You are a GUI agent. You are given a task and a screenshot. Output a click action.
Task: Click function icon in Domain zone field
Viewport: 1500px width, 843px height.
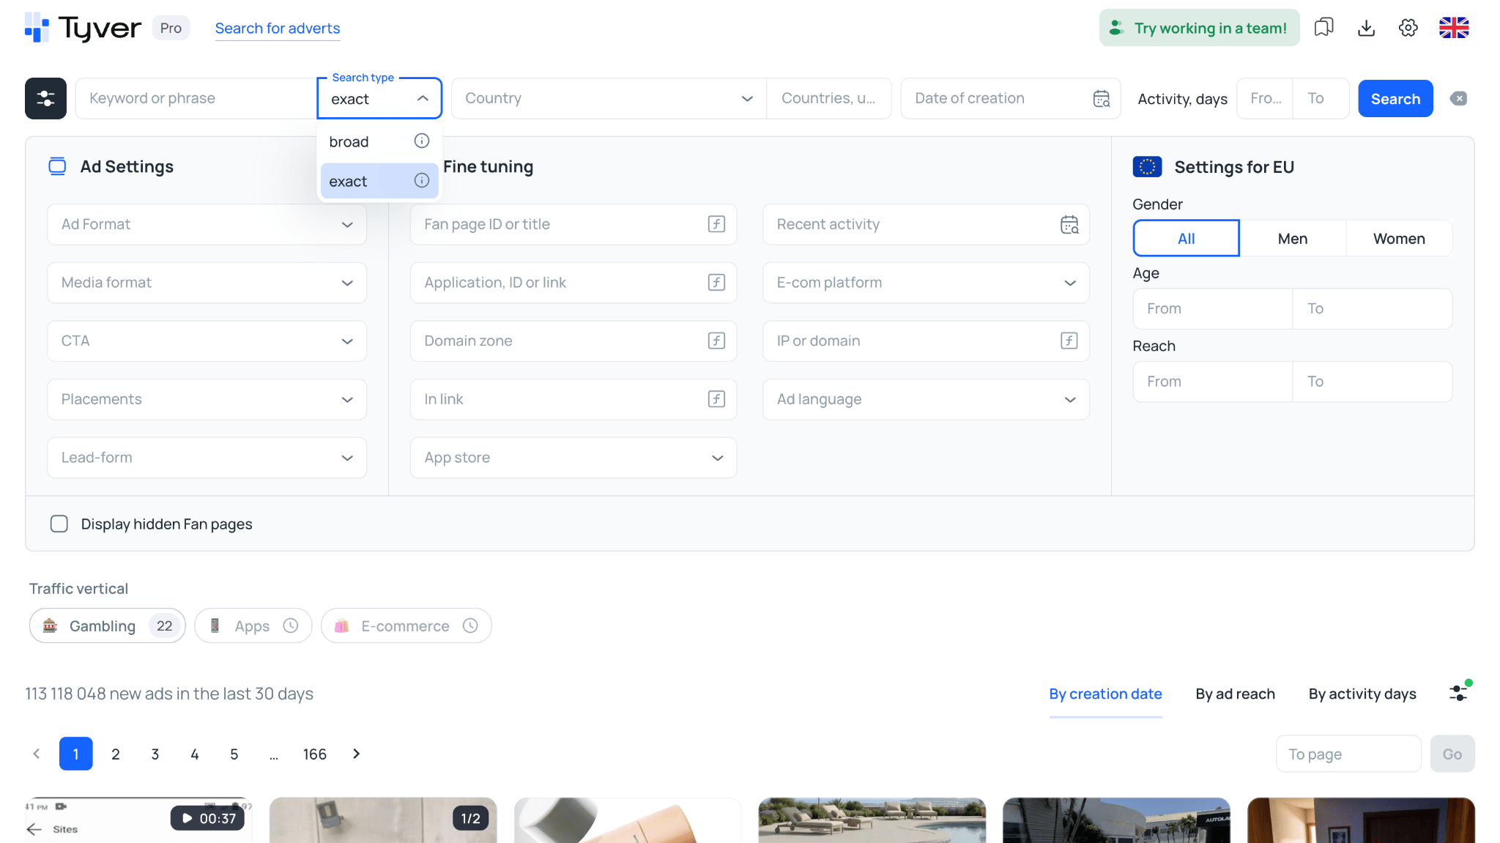pos(716,341)
